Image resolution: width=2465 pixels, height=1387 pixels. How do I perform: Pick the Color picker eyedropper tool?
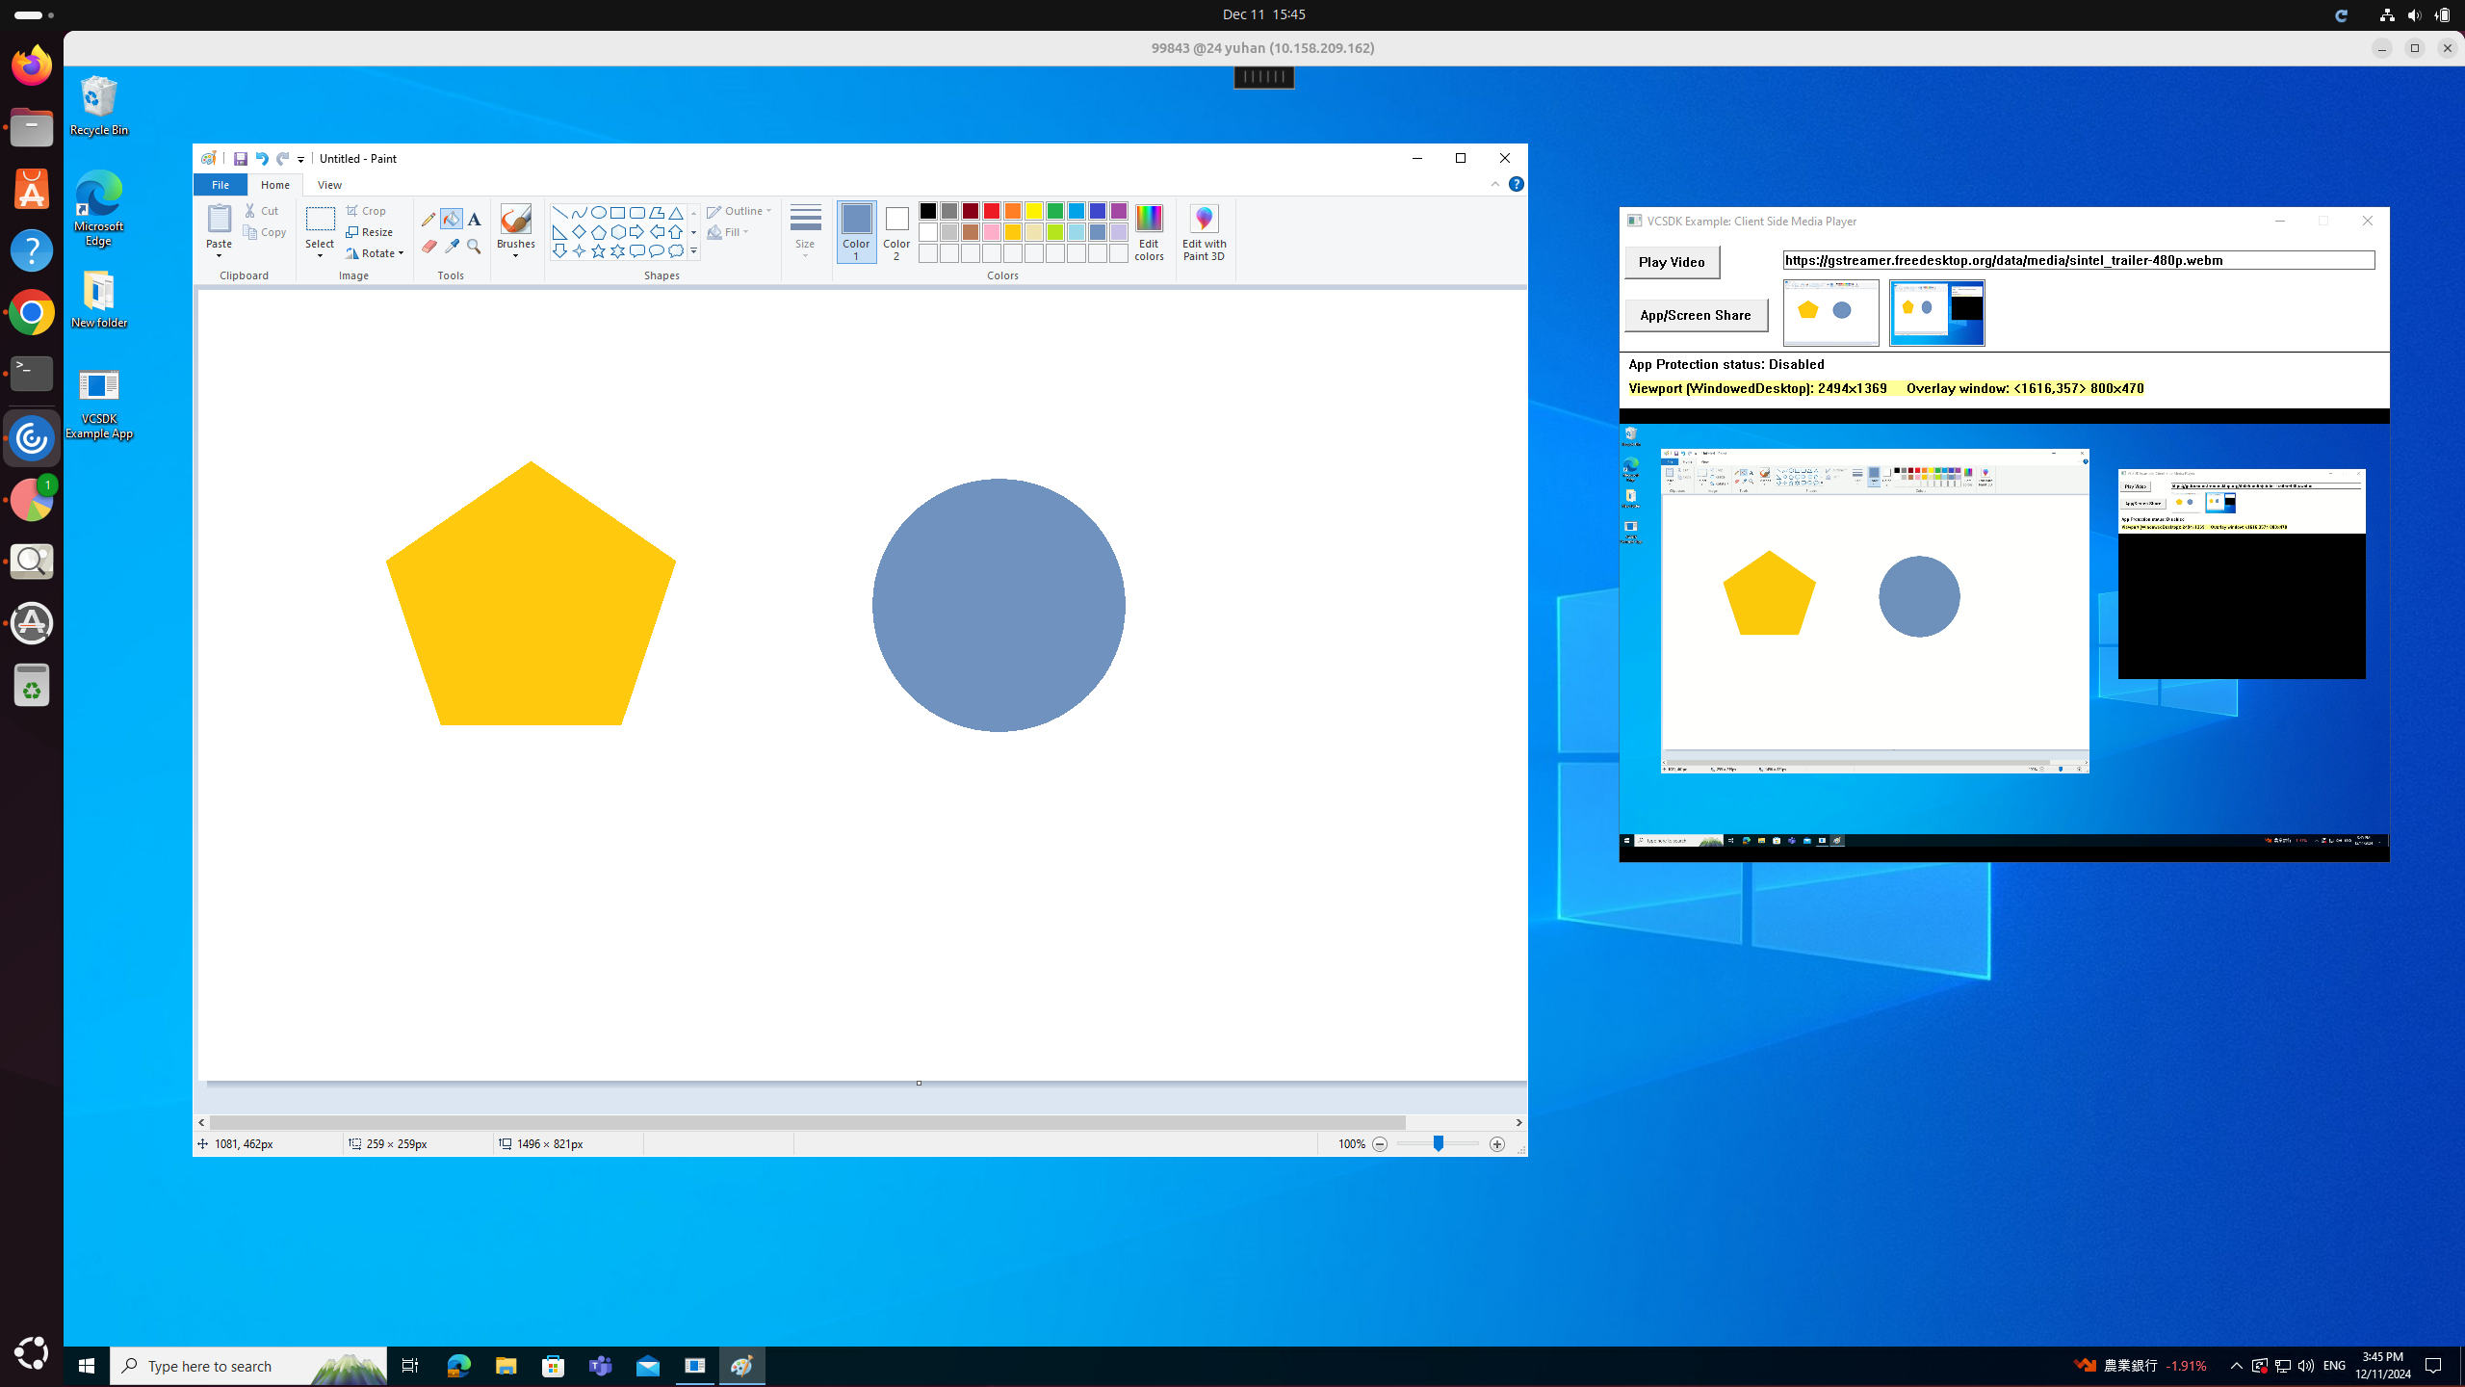point(452,247)
